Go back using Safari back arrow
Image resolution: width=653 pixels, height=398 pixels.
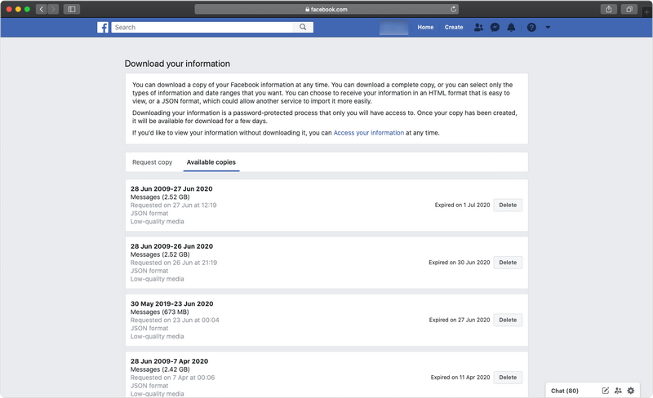point(42,9)
